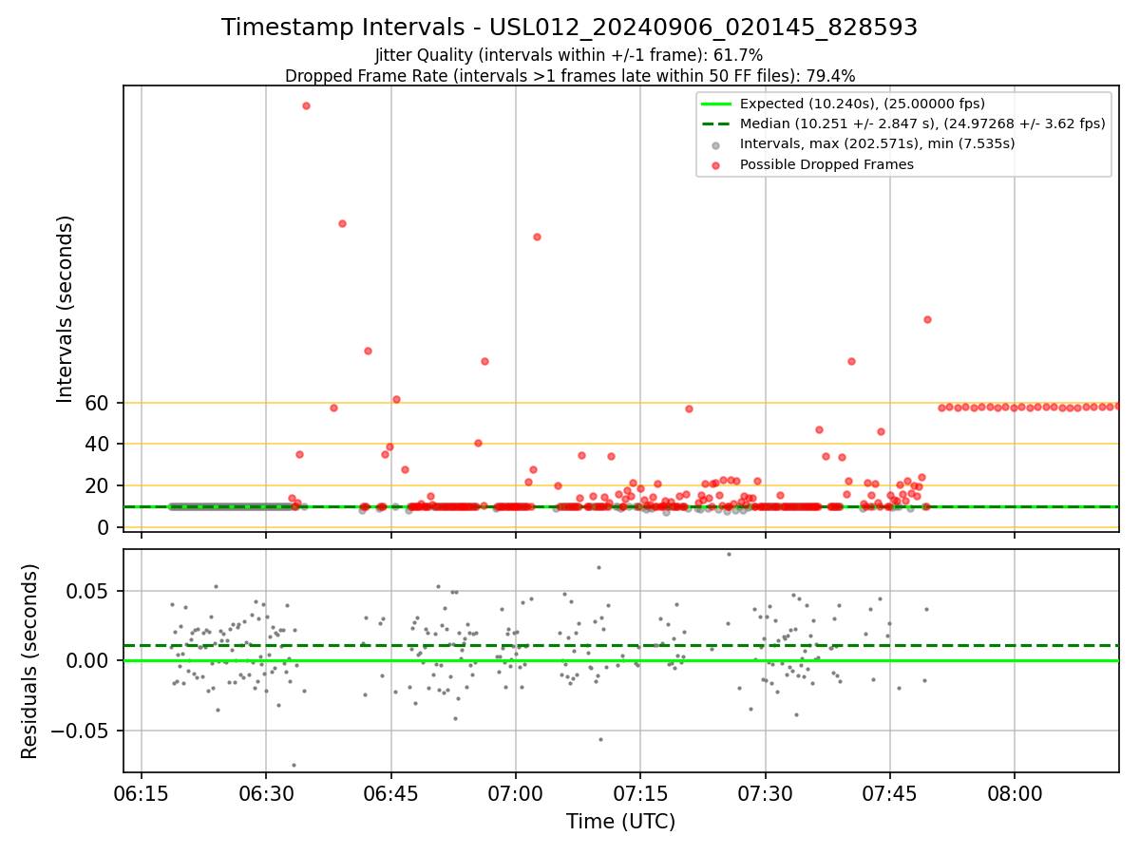Click the '07:45' tick label on the time axis
Screen dimensions: 1140x855
click(890, 792)
